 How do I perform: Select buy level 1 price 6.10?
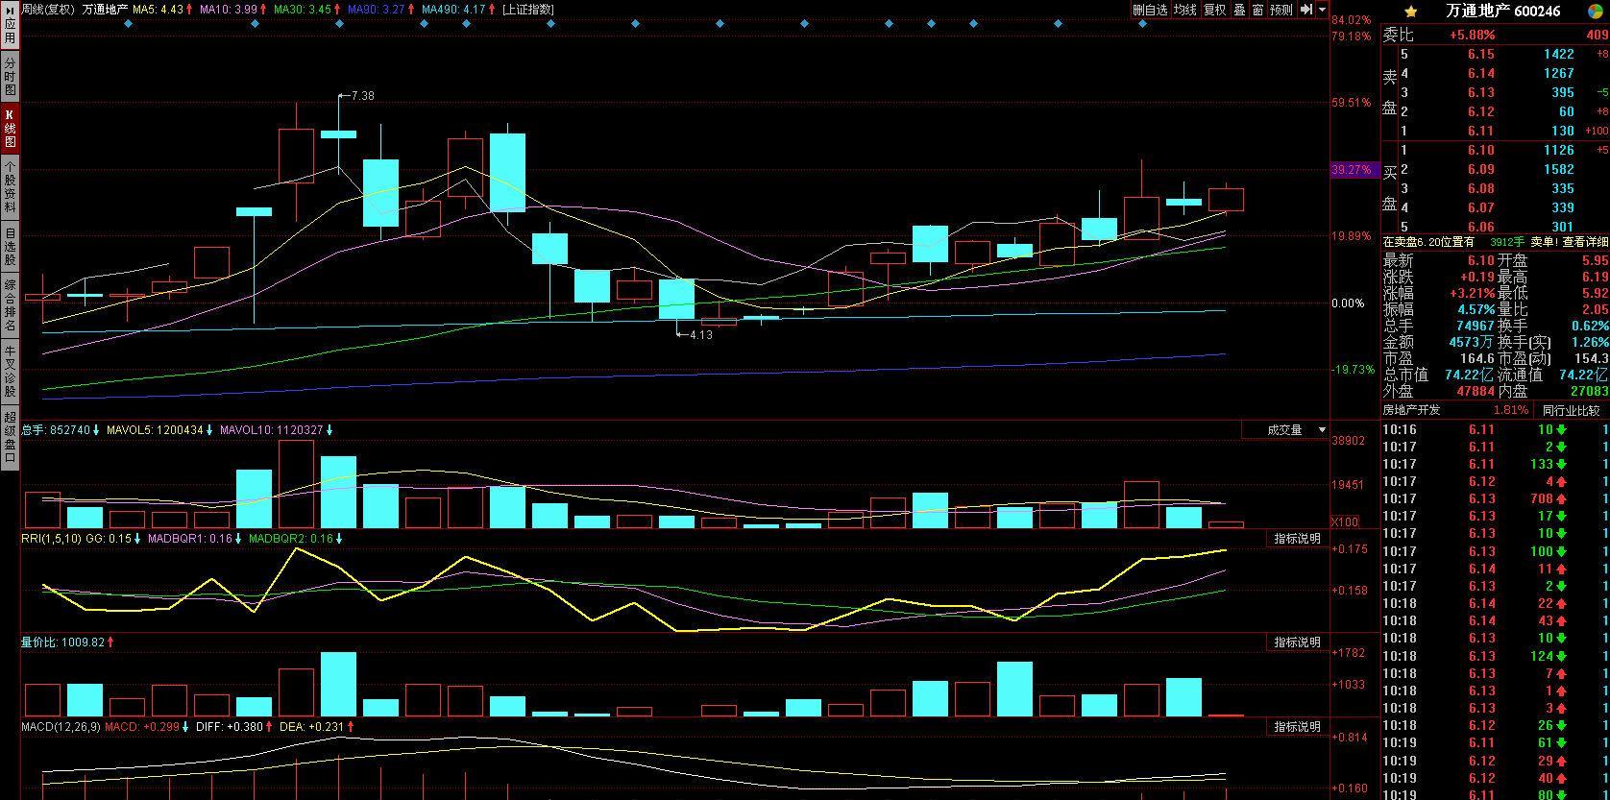[1480, 150]
